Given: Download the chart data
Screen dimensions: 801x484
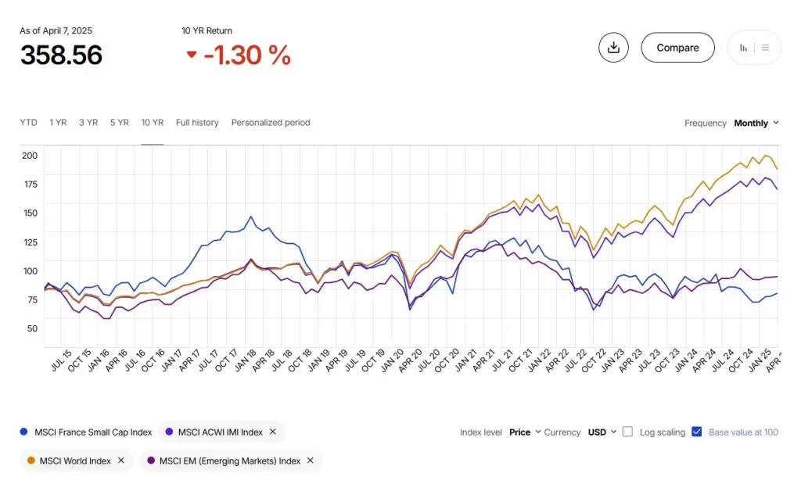Looking at the screenshot, I should [613, 48].
